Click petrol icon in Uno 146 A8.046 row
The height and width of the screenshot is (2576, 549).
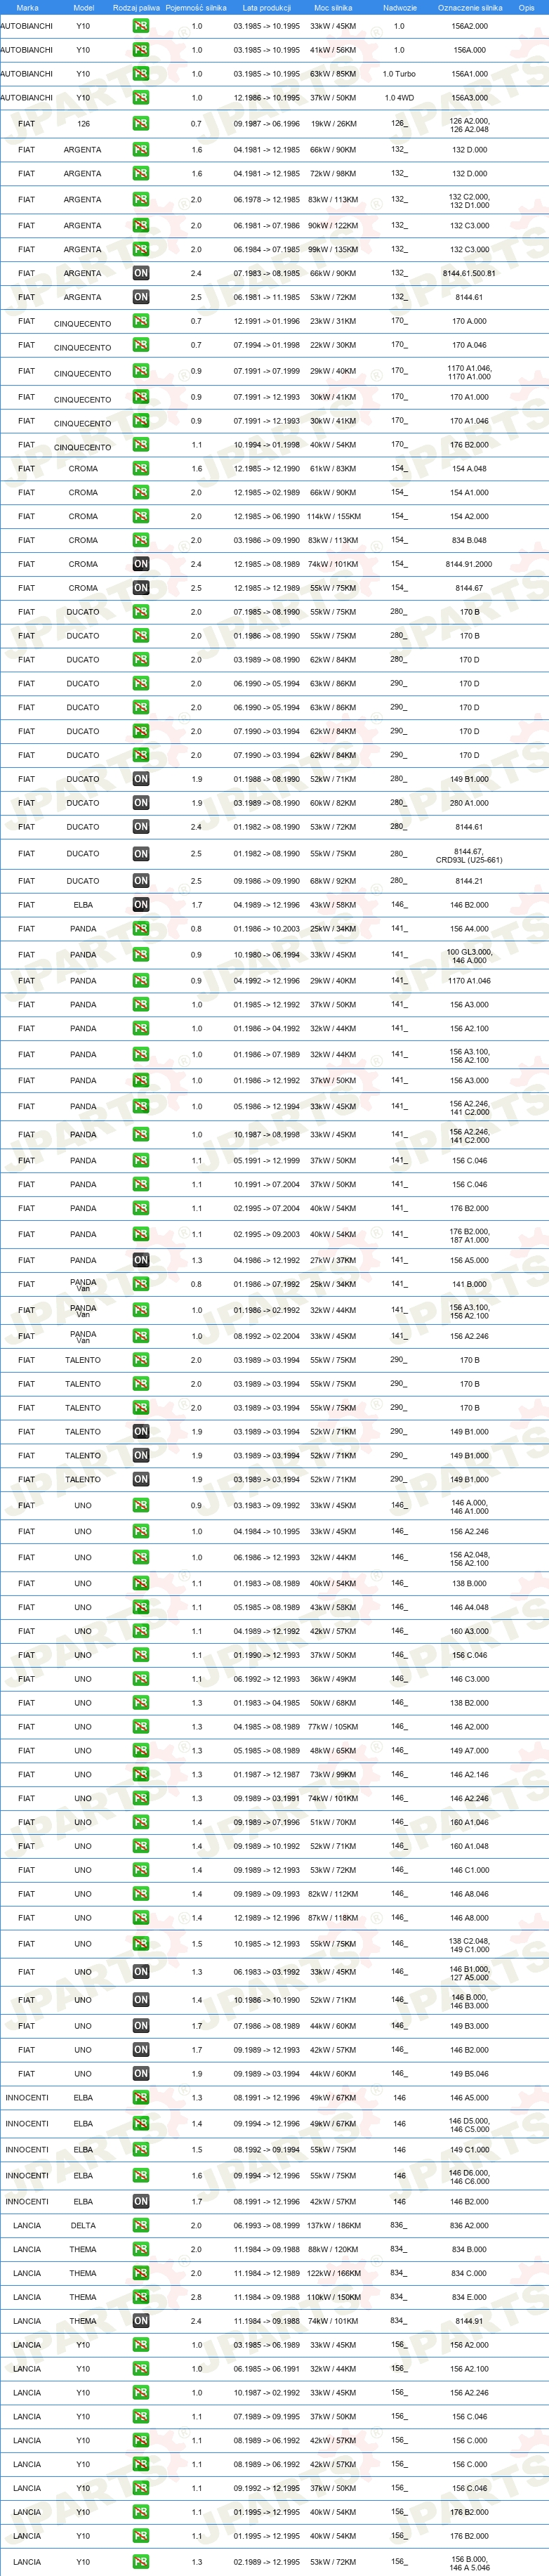[141, 1894]
